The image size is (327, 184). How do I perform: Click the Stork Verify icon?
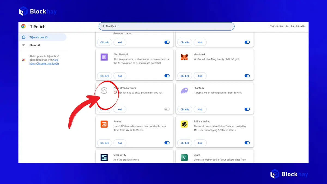pos(104,158)
